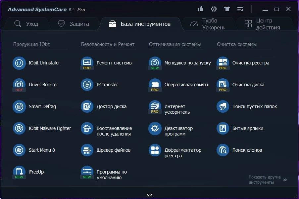Click the Битые ярлыки label
The image size is (299, 199).
click(x=248, y=128)
